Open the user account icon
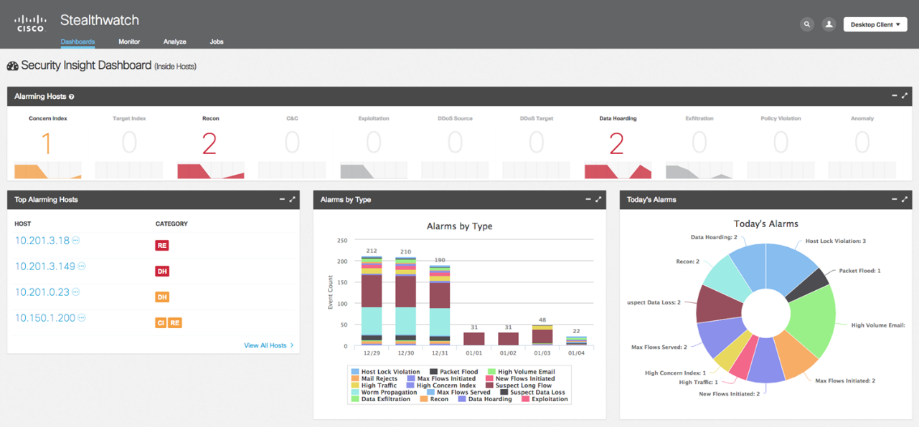The width and height of the screenshot is (919, 427). pyautogui.click(x=829, y=24)
